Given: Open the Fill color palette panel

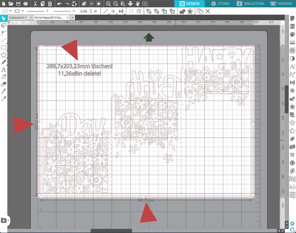Looking at the screenshot, I should pyautogui.click(x=292, y=34).
